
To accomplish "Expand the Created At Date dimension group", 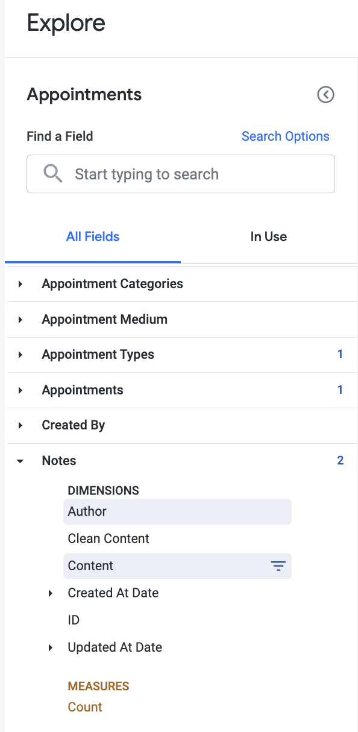I will click(51, 594).
